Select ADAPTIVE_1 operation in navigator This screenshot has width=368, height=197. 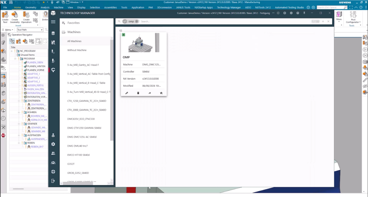[x=34, y=74]
